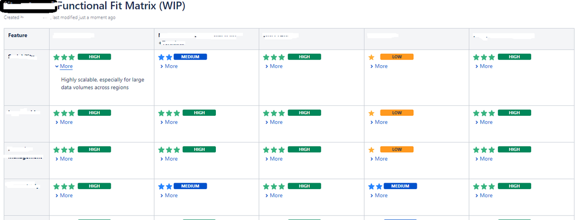Screen dimensions: 583x220
Task: Click the LOW badge in the first data row
Action: [x=397, y=57]
